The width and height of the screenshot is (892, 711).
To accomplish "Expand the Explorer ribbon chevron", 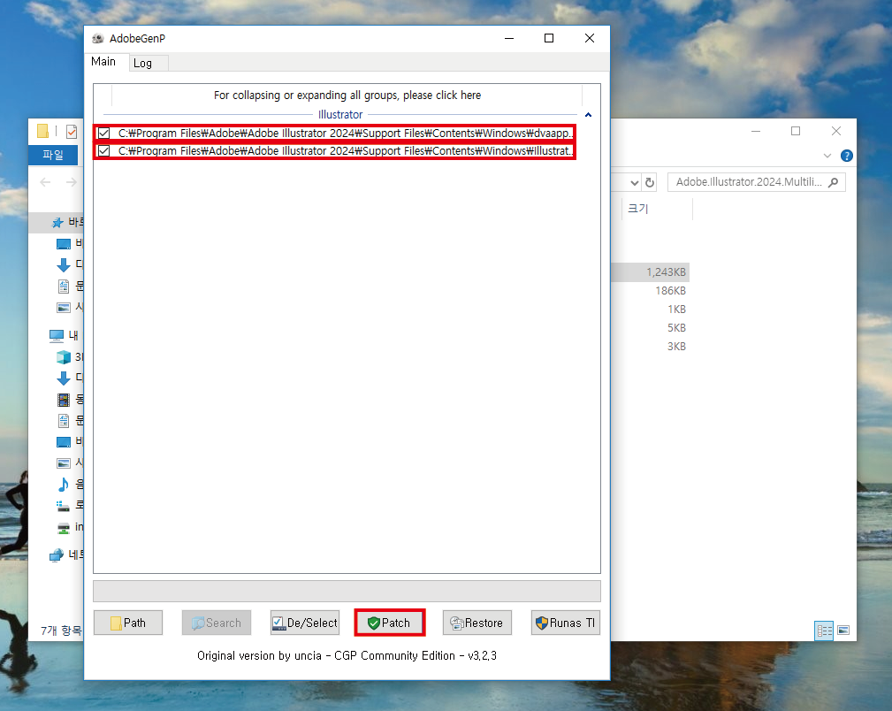I will [x=827, y=156].
